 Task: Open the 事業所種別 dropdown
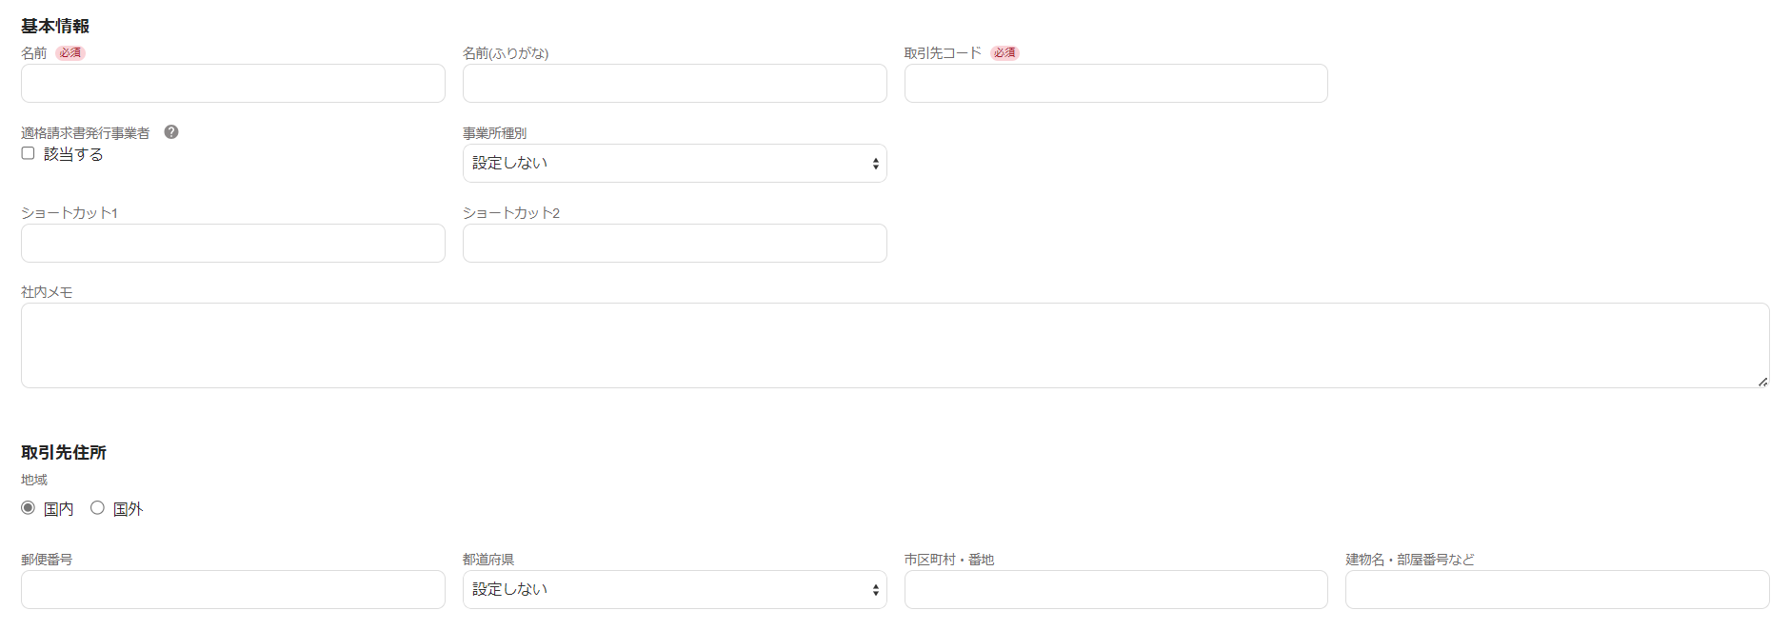[x=674, y=163]
